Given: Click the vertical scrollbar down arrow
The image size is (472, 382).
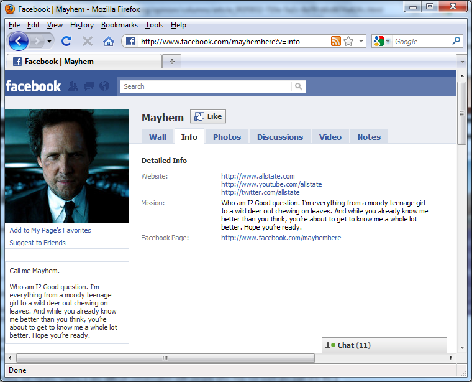Looking at the screenshot, I should (x=462, y=348).
